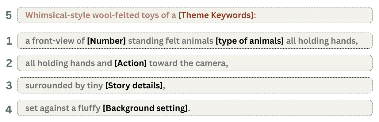Image resolution: width=379 pixels, height=122 pixels.
Task: Click the [Action] placeholder
Action: [x=131, y=63]
